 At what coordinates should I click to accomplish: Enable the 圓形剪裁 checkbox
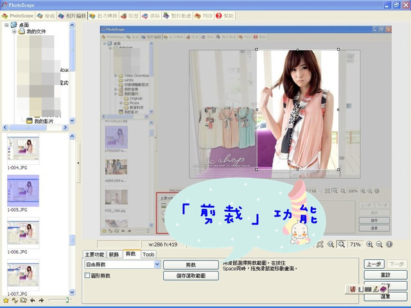pos(87,275)
